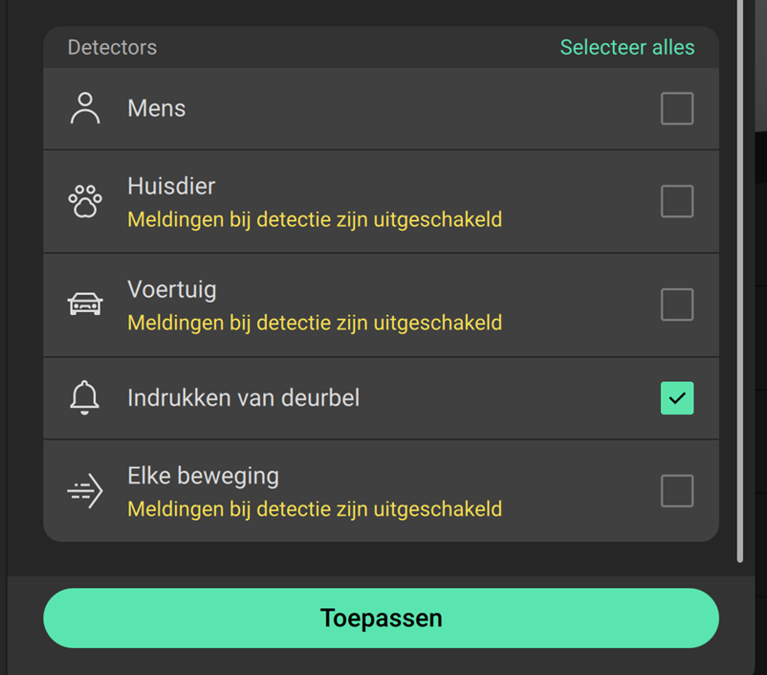Select the Huisdier detector label

pos(171,186)
